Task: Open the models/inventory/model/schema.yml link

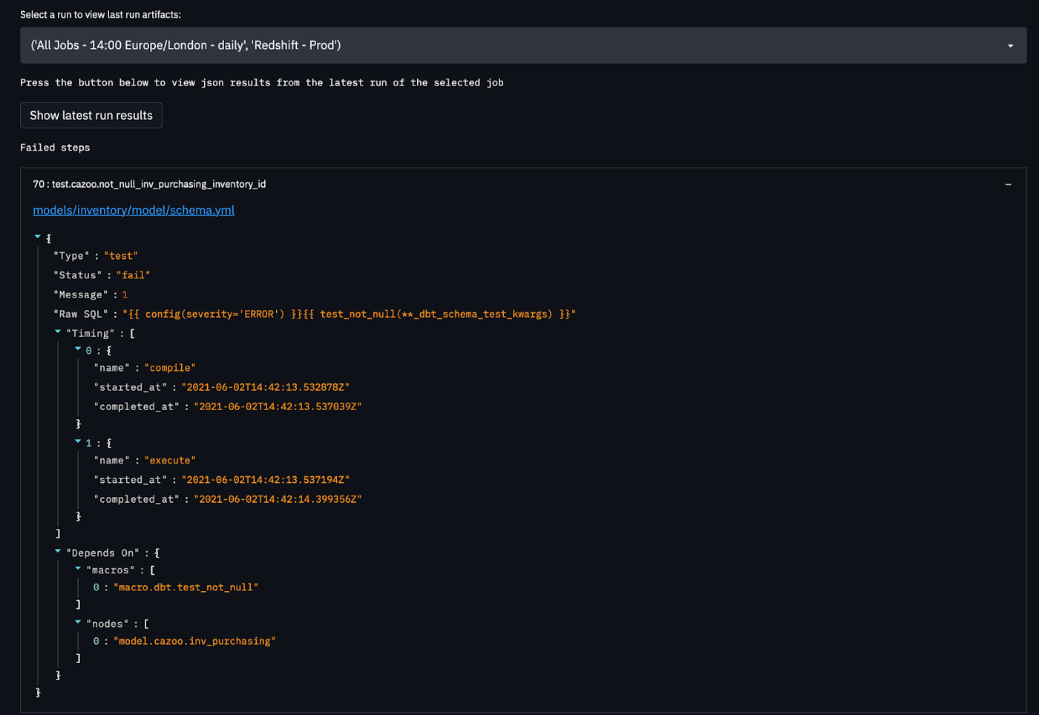Action: 134,211
